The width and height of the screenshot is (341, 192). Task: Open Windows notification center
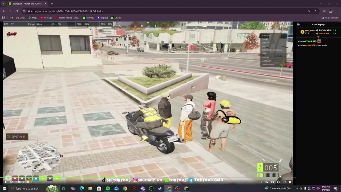point(335,189)
